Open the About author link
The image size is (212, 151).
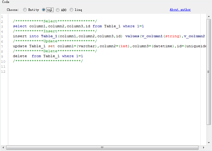[180, 10]
